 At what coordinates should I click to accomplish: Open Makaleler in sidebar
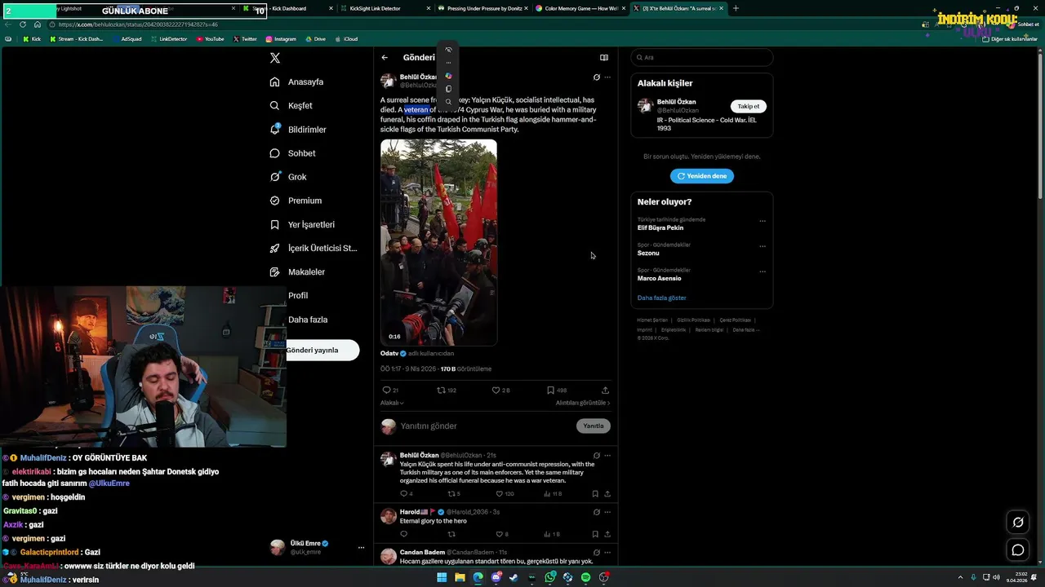tap(297, 271)
